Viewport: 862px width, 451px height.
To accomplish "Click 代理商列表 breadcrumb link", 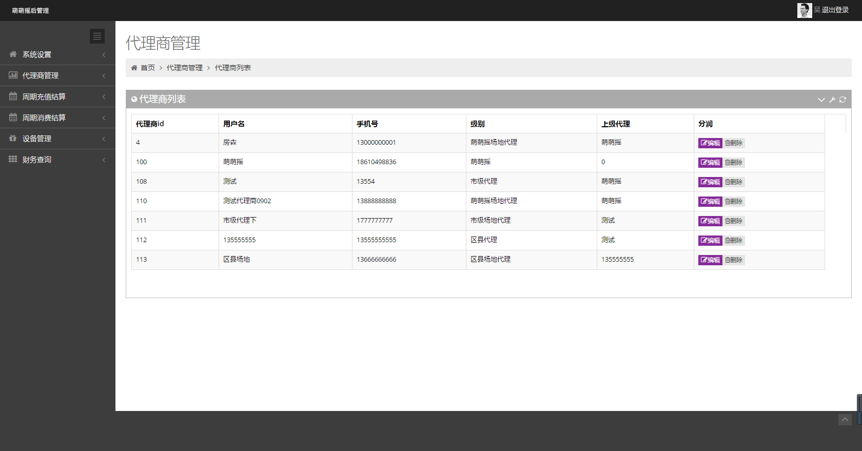I will (233, 68).
